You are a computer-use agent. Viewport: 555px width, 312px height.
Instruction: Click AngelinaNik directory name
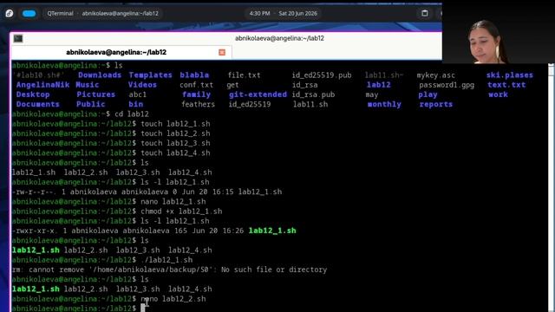click(x=42, y=85)
